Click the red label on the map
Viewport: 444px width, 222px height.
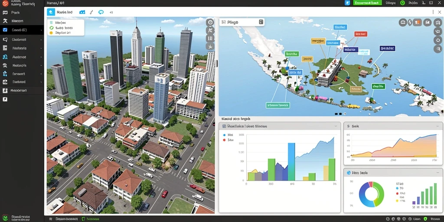coord(361,34)
